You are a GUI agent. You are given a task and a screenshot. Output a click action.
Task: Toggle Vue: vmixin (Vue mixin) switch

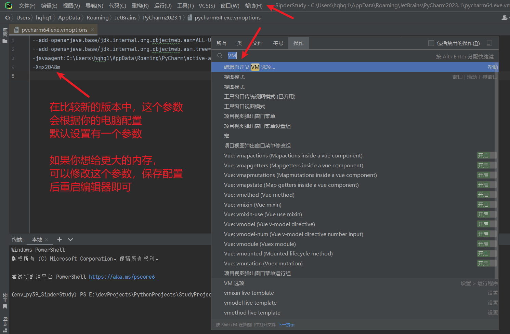(486, 205)
